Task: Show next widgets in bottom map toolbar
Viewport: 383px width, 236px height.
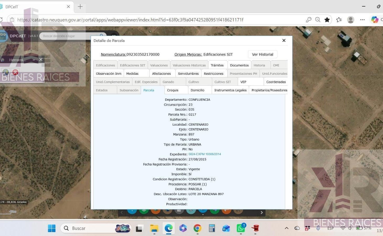Action: point(262,212)
